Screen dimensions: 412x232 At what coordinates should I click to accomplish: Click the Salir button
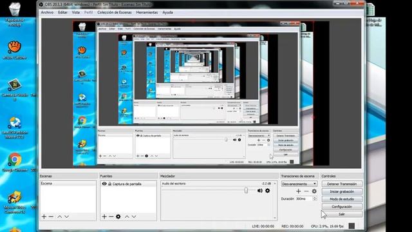[x=342, y=215]
